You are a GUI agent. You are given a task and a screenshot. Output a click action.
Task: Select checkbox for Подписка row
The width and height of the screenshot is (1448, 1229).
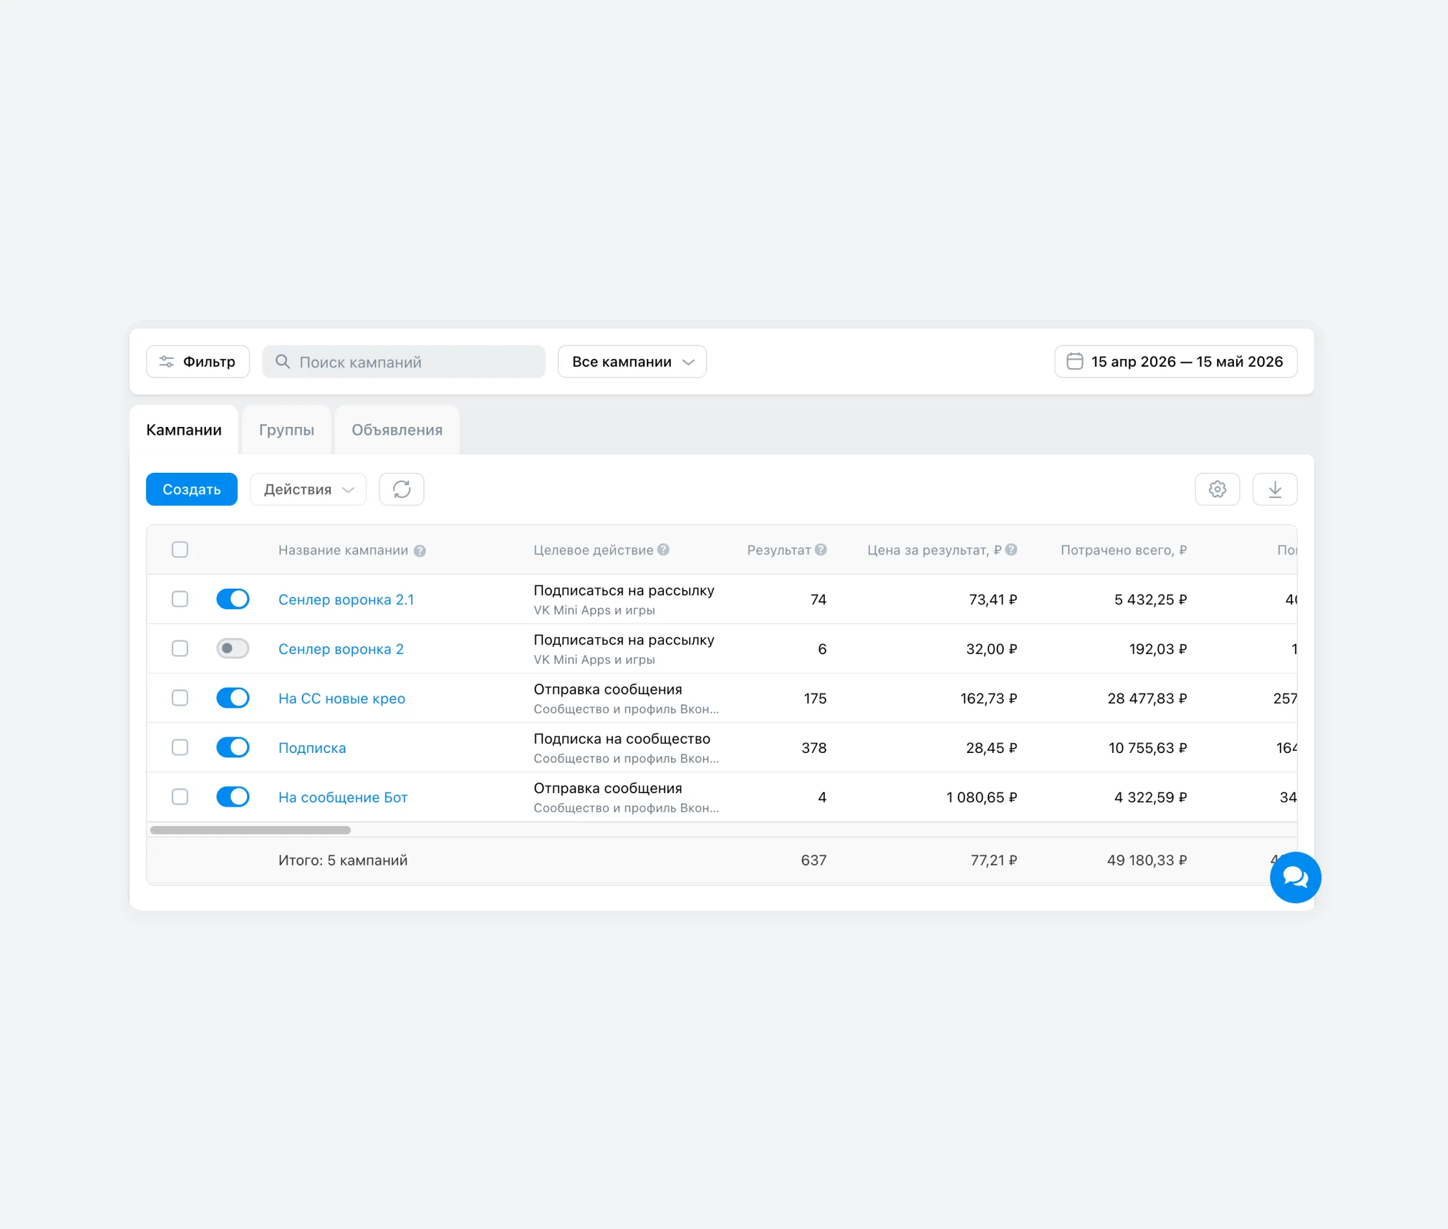[180, 748]
